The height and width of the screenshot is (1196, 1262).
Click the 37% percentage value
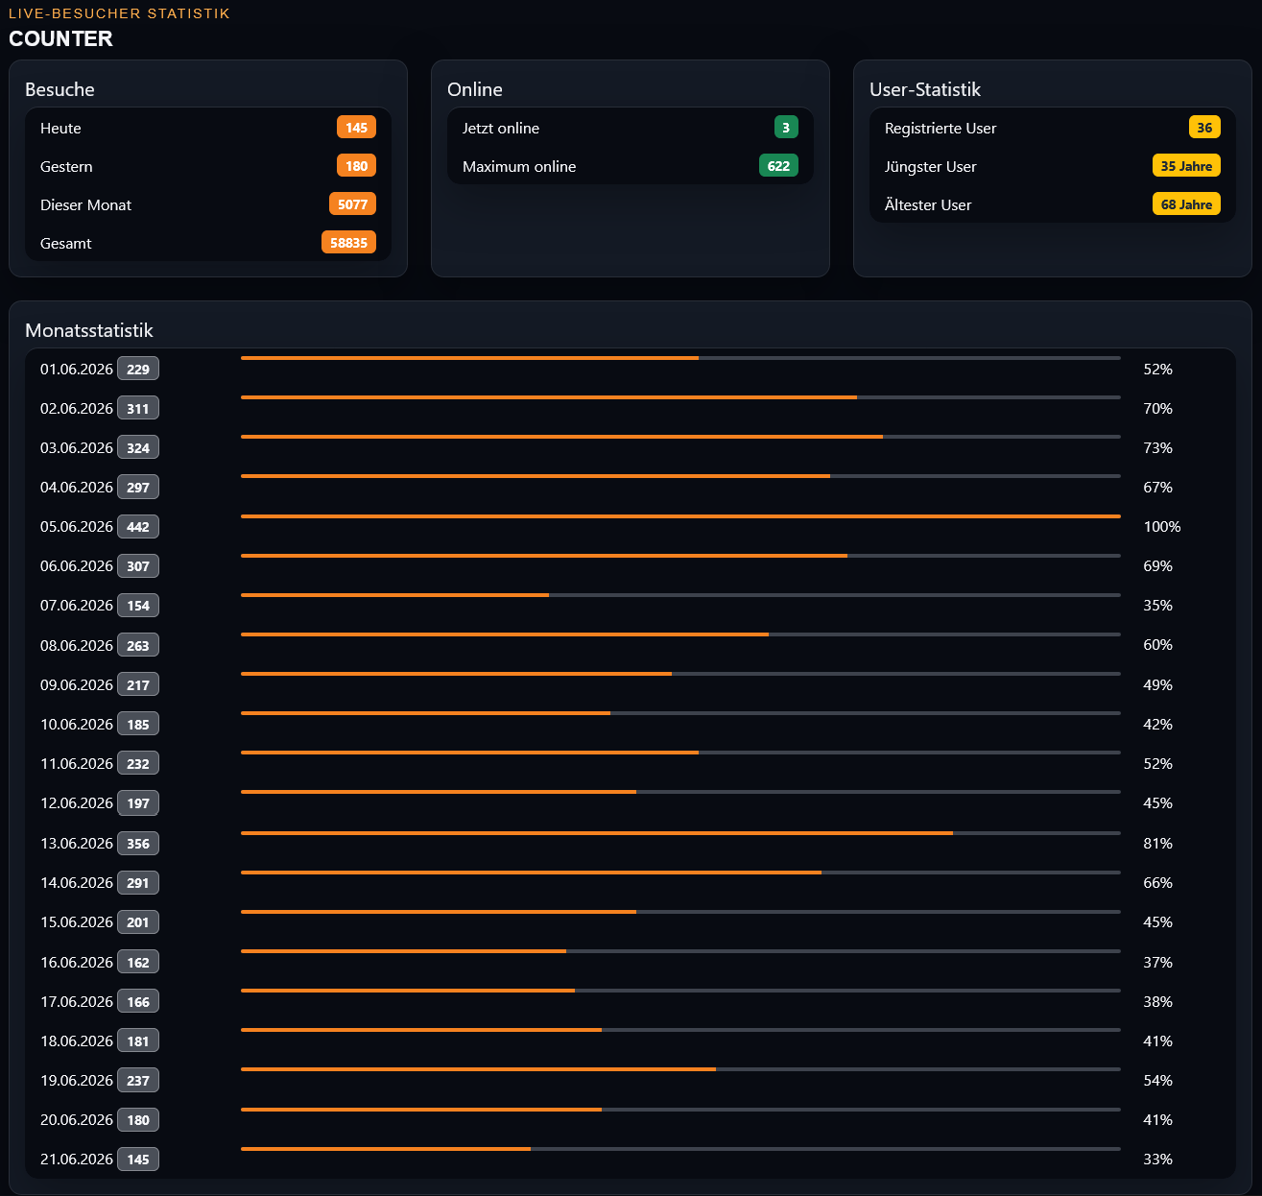coord(1157,963)
